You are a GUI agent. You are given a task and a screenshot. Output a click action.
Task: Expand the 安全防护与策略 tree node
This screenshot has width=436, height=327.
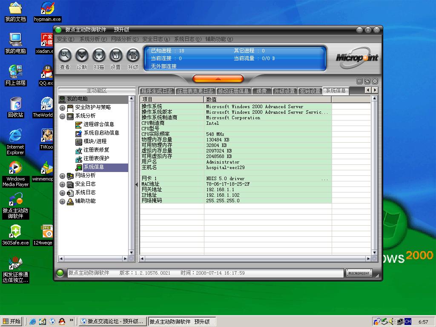coord(62,108)
